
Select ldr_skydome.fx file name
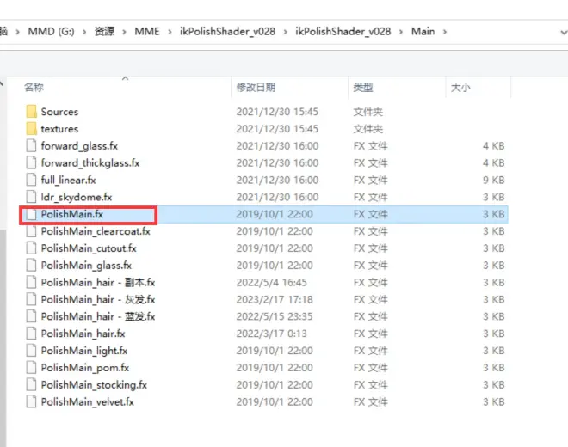(77, 197)
